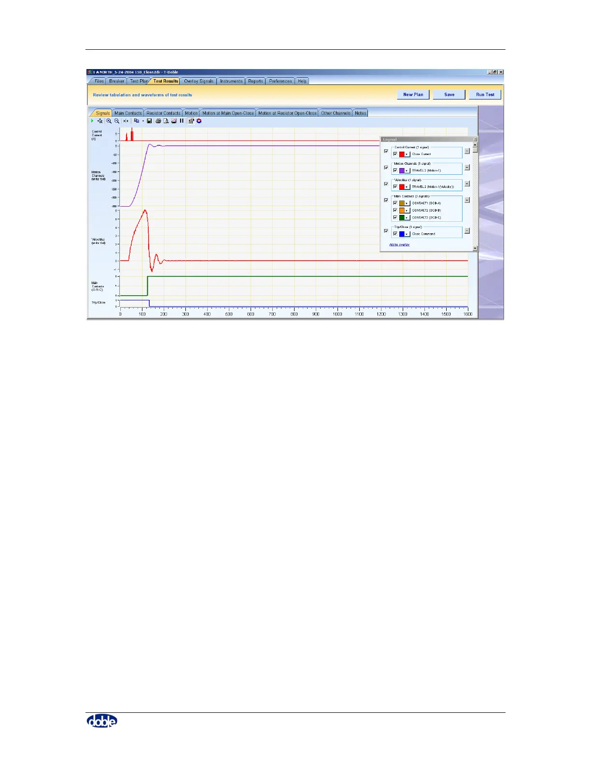Open color dropdown for CONTACT2 (OCB-B)
Viewport: 591px width, 765px height.
407,211
